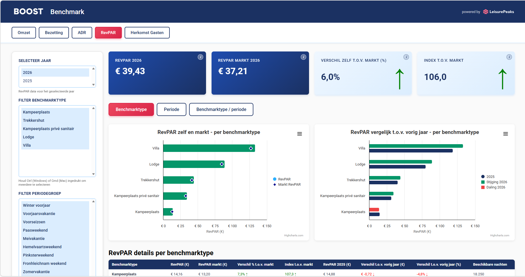Click the BOOST logo in the header
The image size is (525, 277).
[28, 12]
